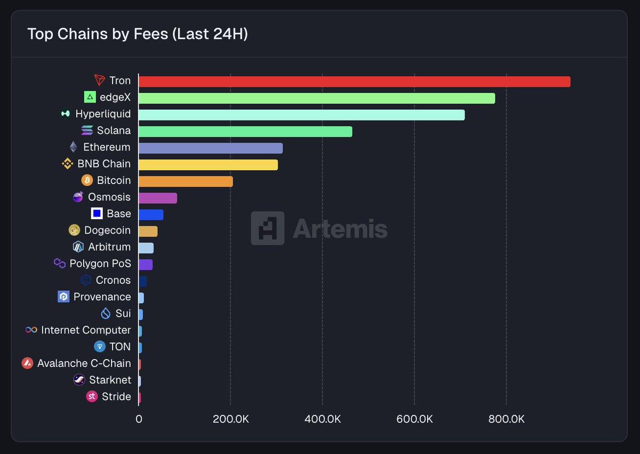Select the Arbitrum label
This screenshot has width=640, height=454.
click(x=109, y=247)
